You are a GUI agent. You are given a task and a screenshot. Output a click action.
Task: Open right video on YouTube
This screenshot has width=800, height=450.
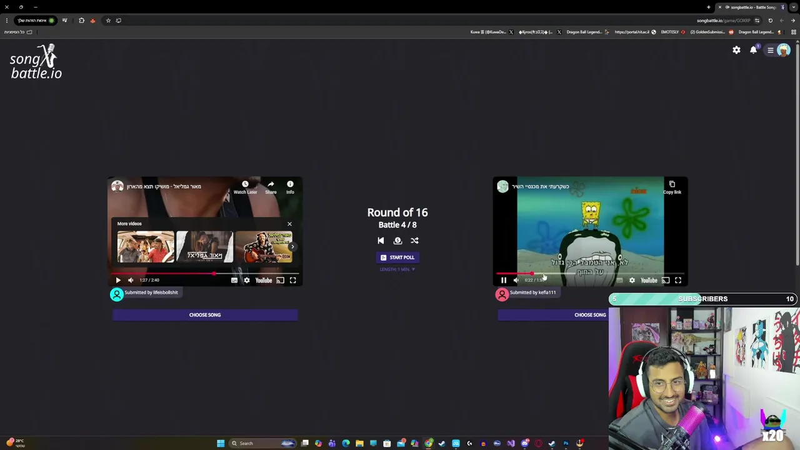coord(649,280)
